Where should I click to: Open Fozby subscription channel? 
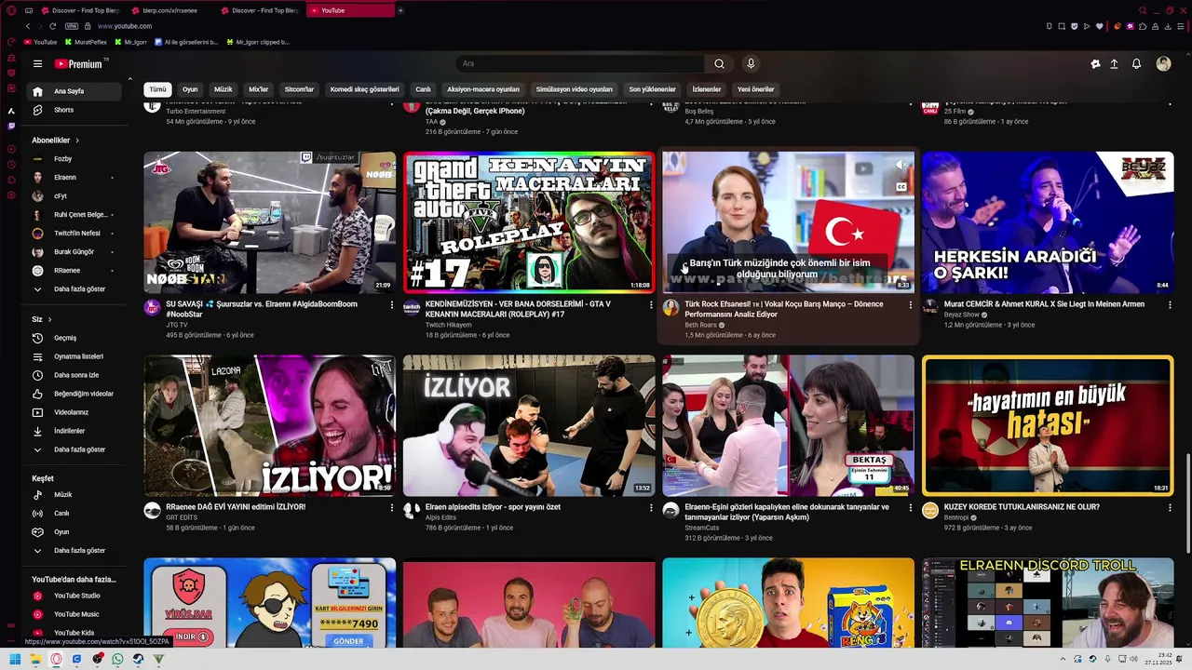pyautogui.click(x=73, y=159)
